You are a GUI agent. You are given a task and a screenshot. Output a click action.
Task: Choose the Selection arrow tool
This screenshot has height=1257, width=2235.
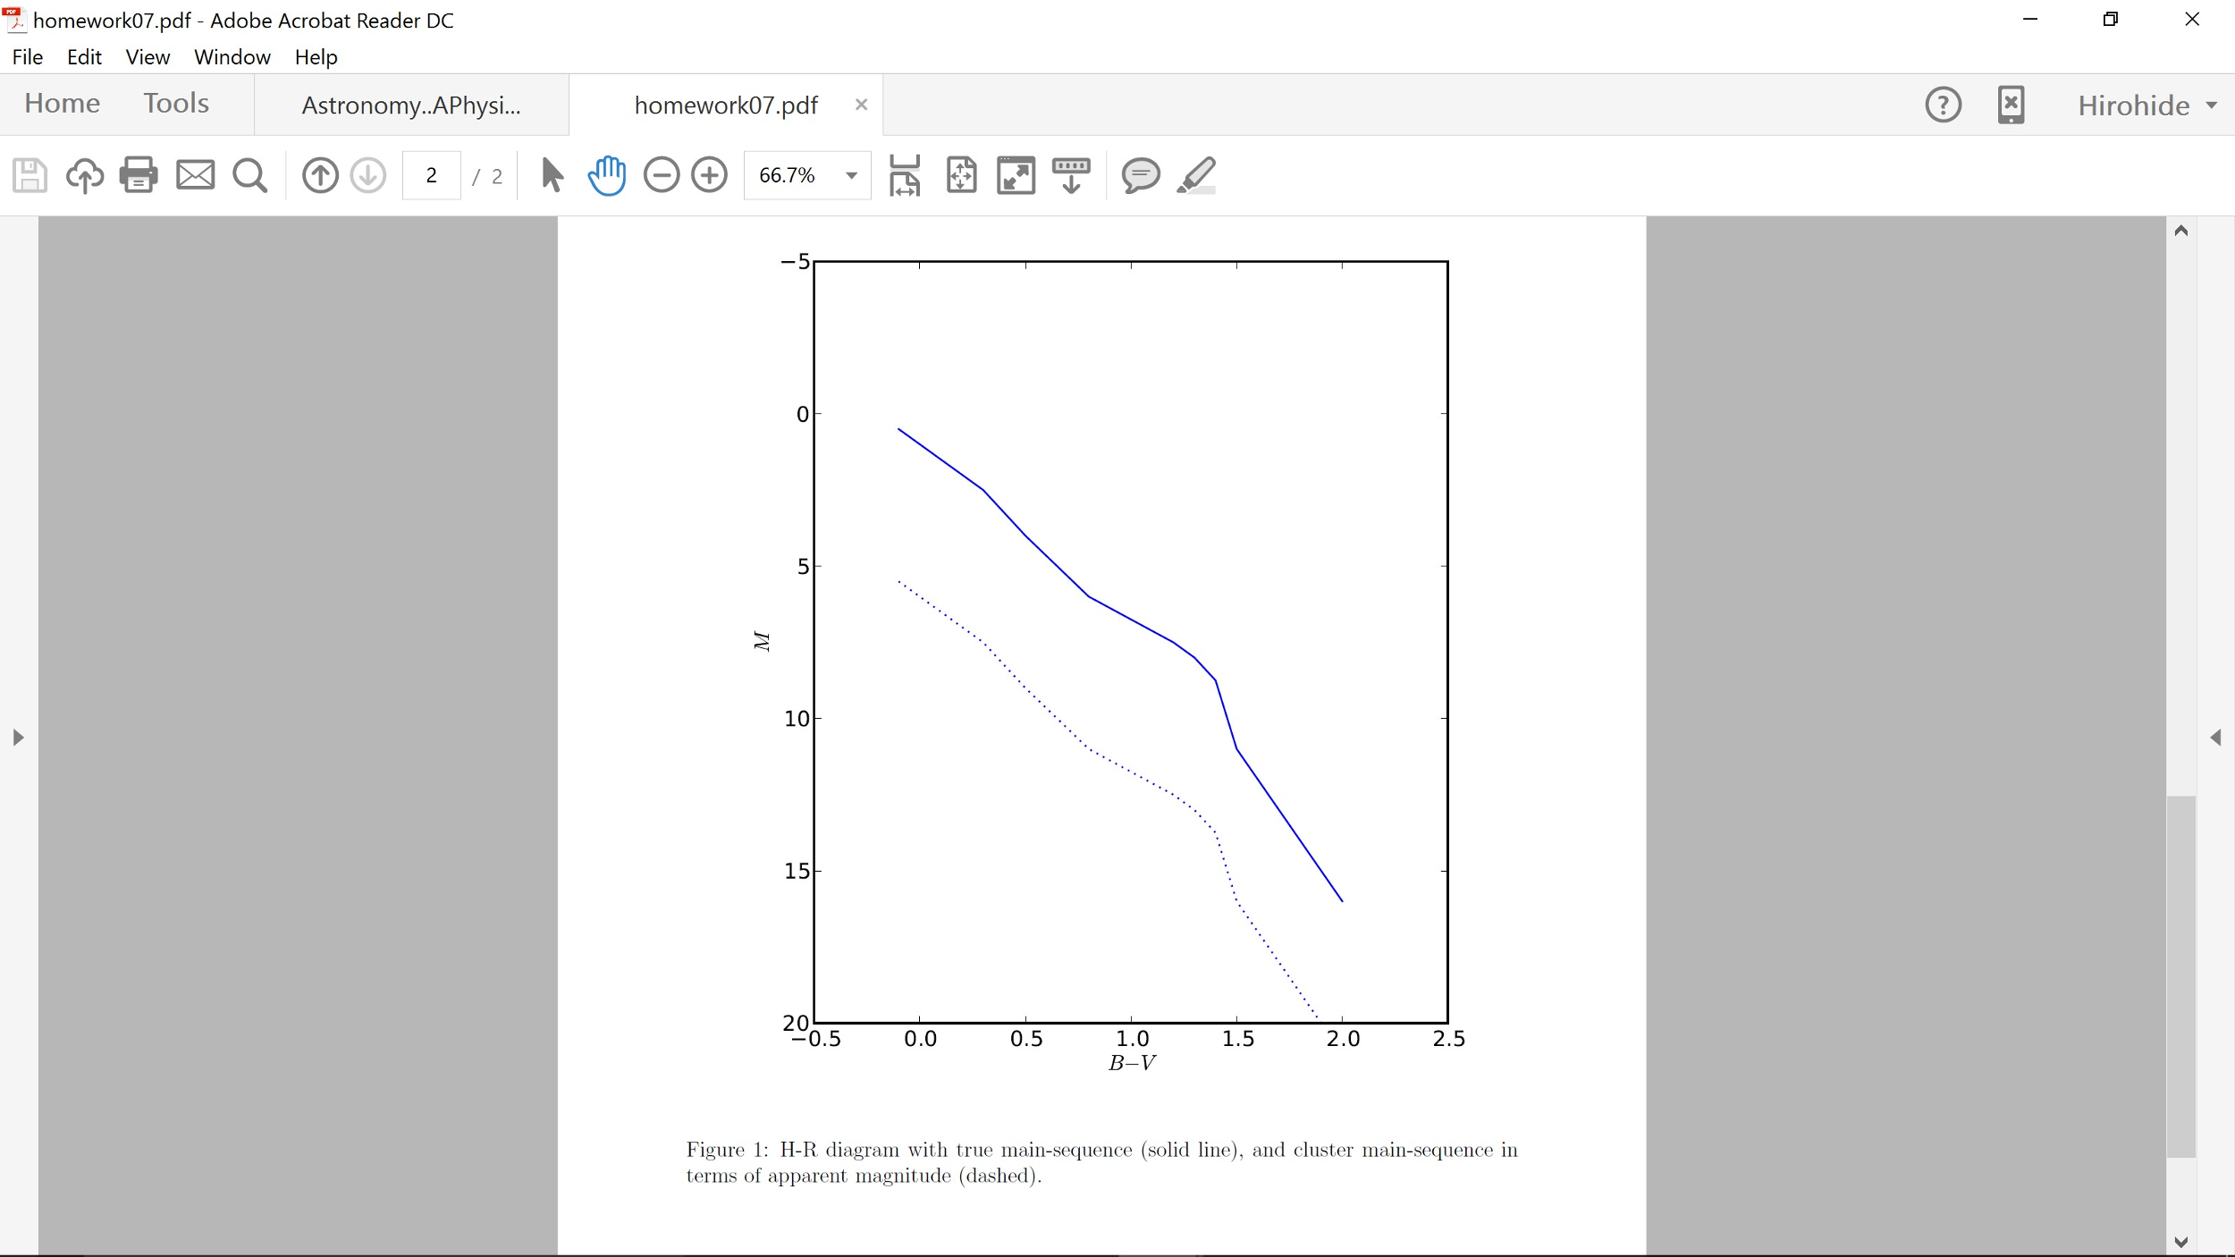[552, 175]
